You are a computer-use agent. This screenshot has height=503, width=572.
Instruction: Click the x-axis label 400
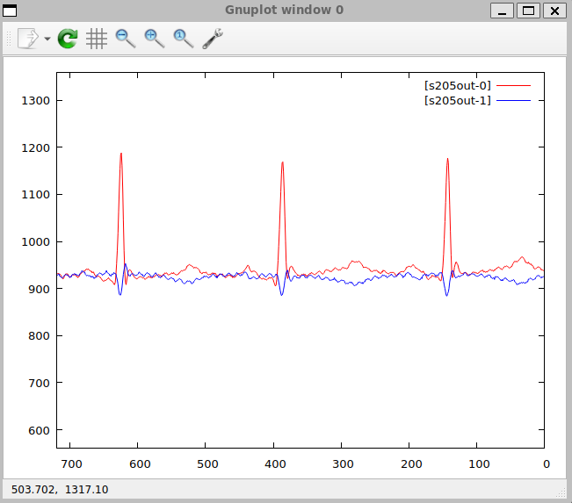[x=275, y=464]
